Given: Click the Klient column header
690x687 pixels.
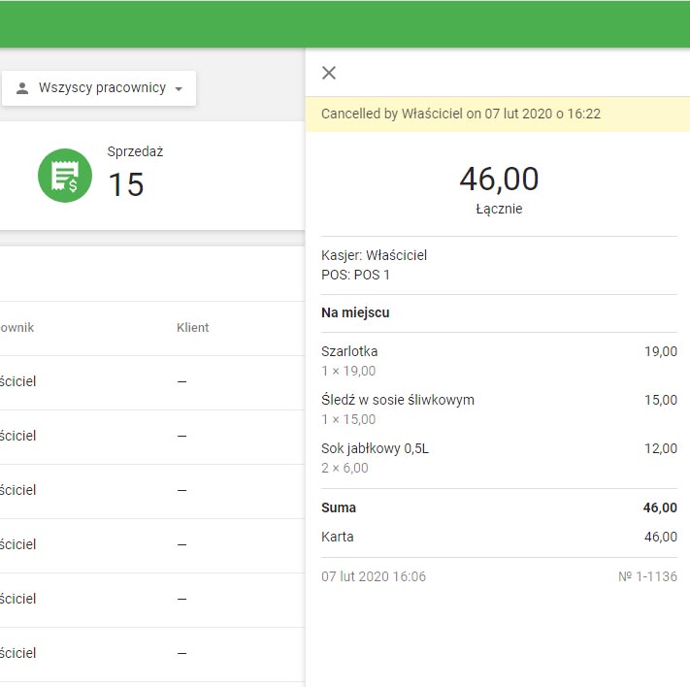Looking at the screenshot, I should [x=192, y=328].
